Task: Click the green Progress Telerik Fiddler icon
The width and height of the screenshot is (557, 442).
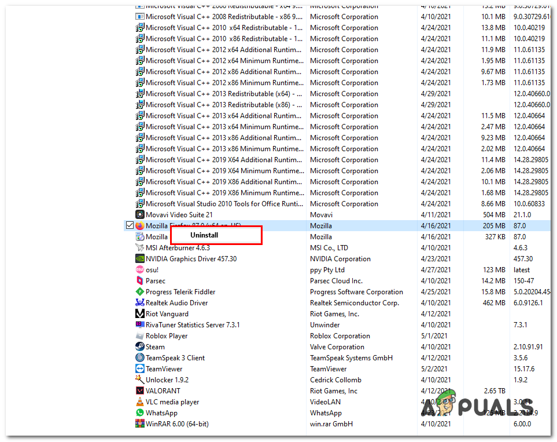Action: pyautogui.click(x=140, y=291)
